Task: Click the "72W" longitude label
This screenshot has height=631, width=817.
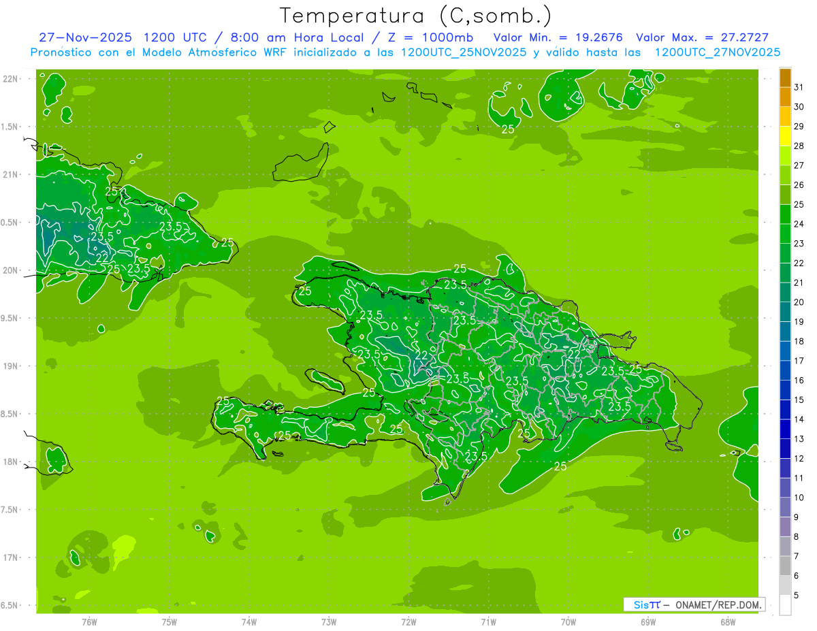Action: tap(408, 622)
